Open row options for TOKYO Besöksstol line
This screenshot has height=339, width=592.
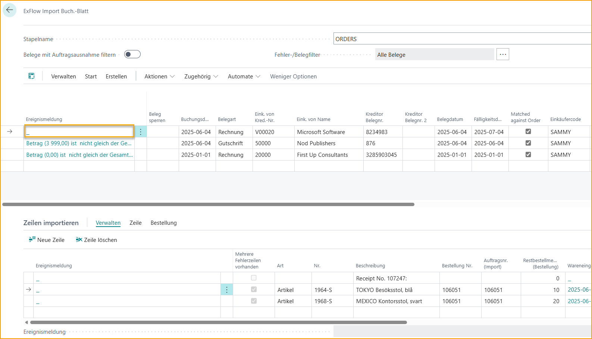coord(226,290)
